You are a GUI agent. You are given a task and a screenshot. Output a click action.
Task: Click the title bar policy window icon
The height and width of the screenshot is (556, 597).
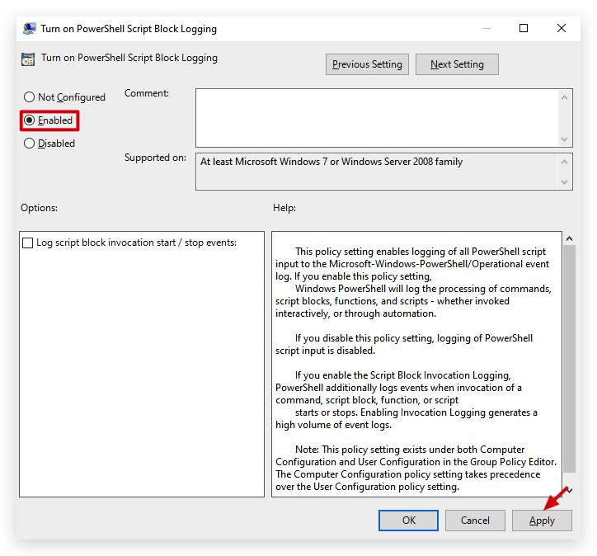point(30,29)
